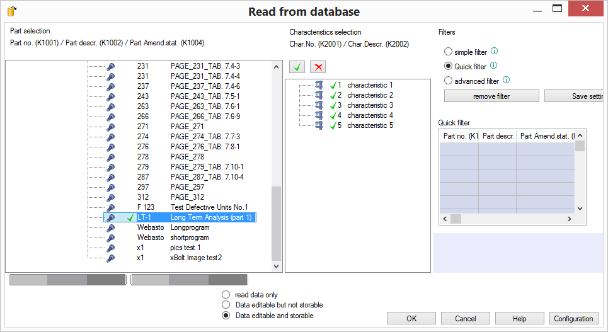Choose the read data only option

pos(226,295)
